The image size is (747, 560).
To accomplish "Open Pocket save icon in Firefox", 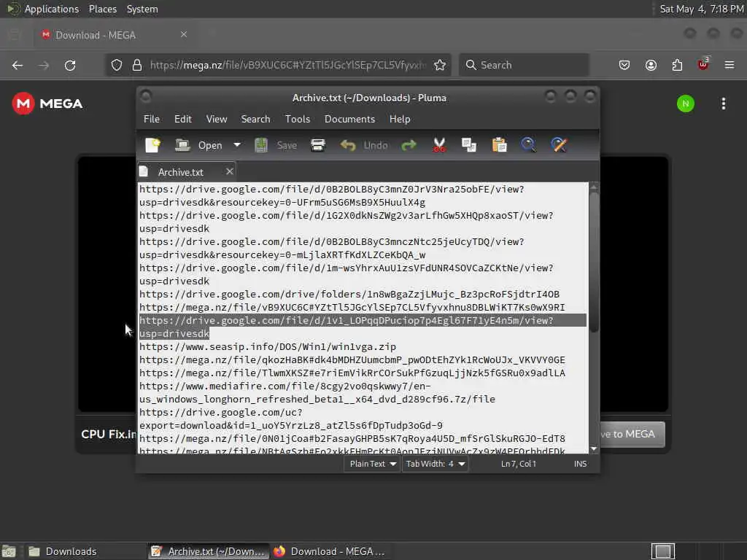I will (624, 65).
